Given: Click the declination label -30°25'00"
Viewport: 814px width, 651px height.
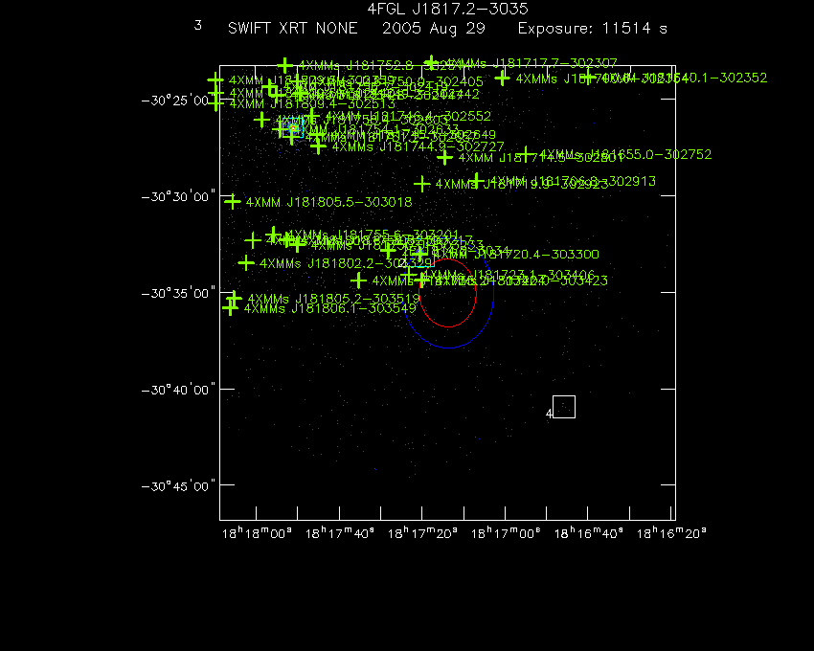Looking at the screenshot, I should pos(177,101).
